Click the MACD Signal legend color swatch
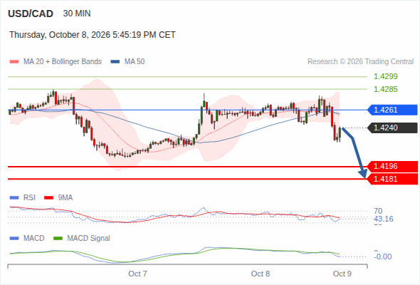 (x=58, y=239)
